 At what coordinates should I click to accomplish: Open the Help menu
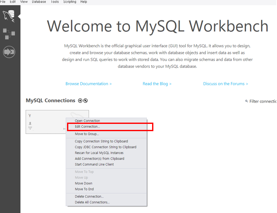click(84, 2)
